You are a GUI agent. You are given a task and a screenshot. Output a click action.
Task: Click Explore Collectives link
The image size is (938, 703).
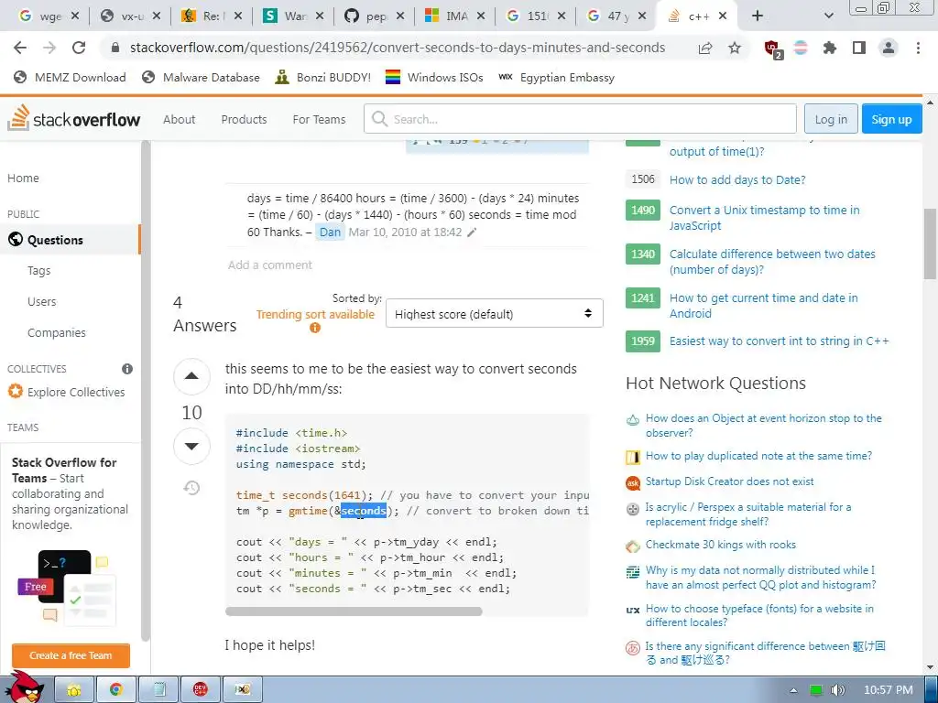76,392
